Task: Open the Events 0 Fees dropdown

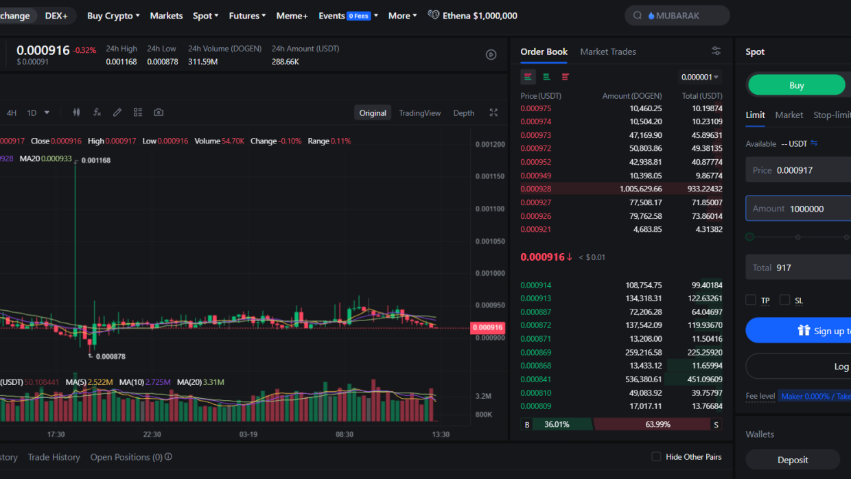Action: [x=349, y=16]
